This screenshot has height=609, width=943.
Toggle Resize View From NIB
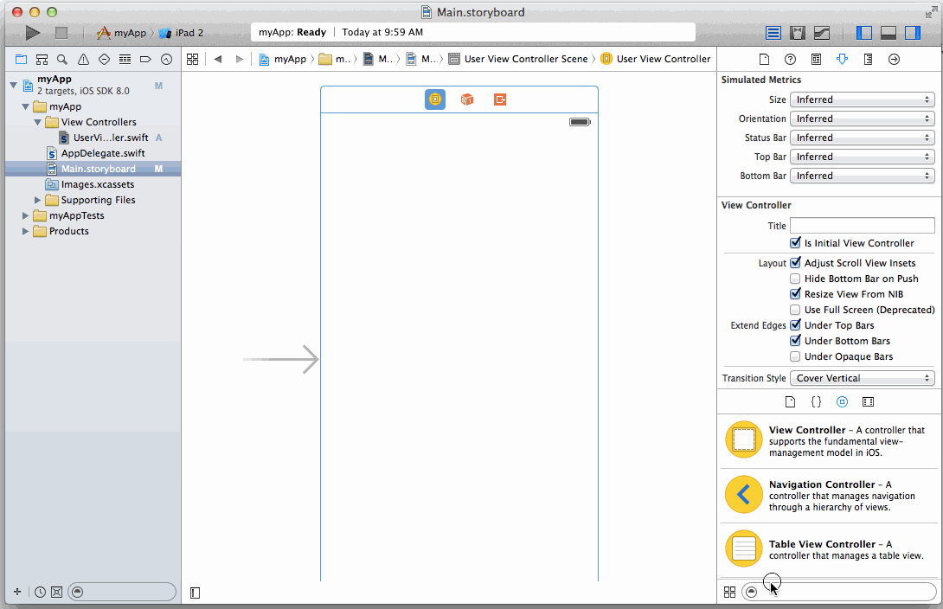795,294
